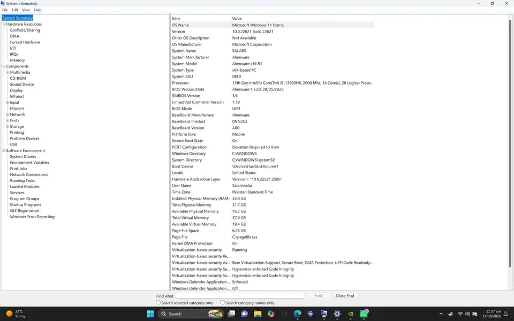
Task: Click the Value column header
Action: click(302, 18)
